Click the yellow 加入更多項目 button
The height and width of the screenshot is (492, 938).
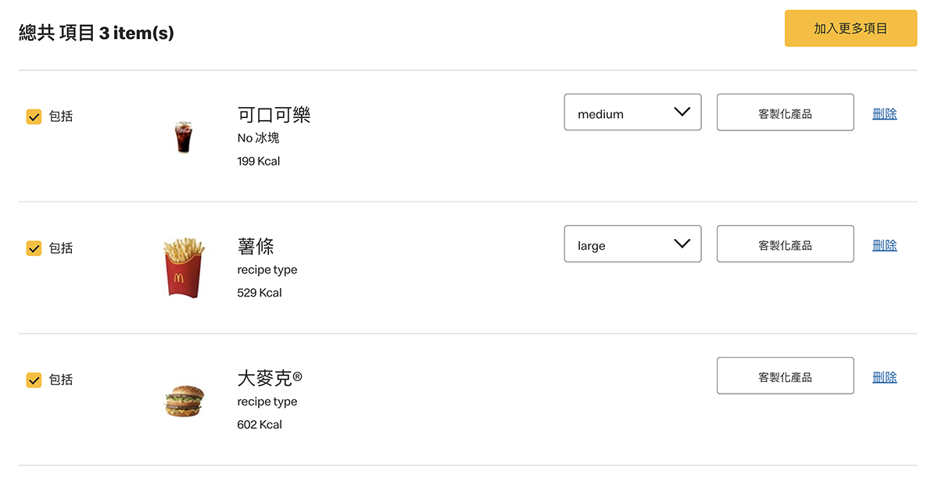(850, 29)
